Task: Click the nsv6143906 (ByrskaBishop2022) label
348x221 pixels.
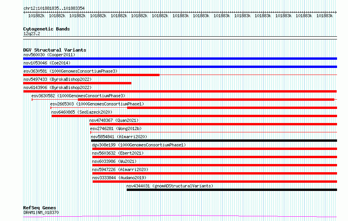Action: coord(57,87)
